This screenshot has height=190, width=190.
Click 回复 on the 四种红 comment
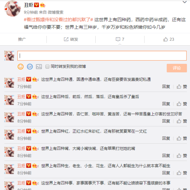(x=166, y=138)
